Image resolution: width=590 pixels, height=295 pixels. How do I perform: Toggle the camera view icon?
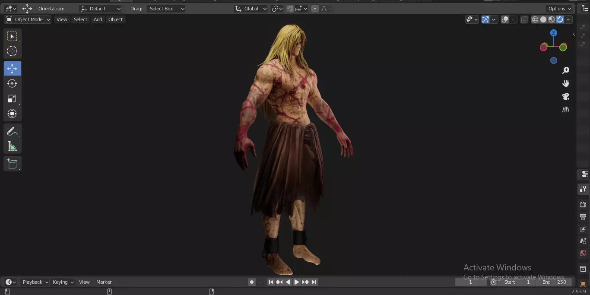[566, 96]
